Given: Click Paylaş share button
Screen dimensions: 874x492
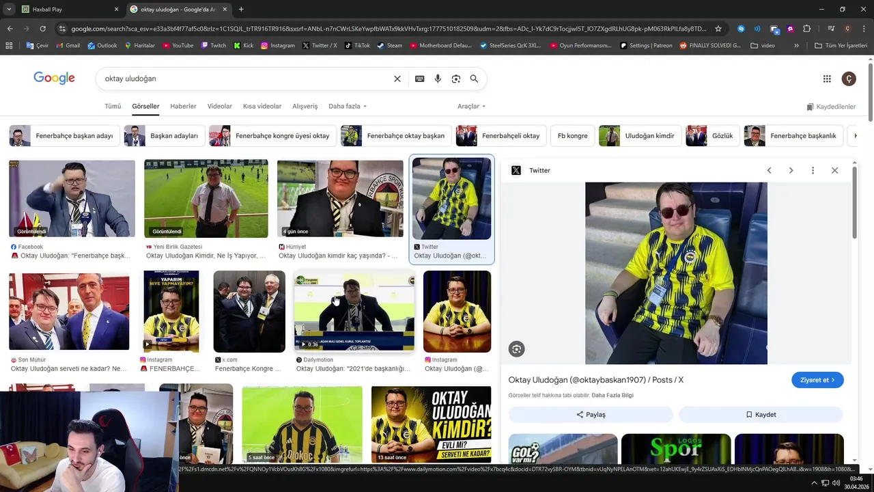Looking at the screenshot, I should click(x=591, y=414).
